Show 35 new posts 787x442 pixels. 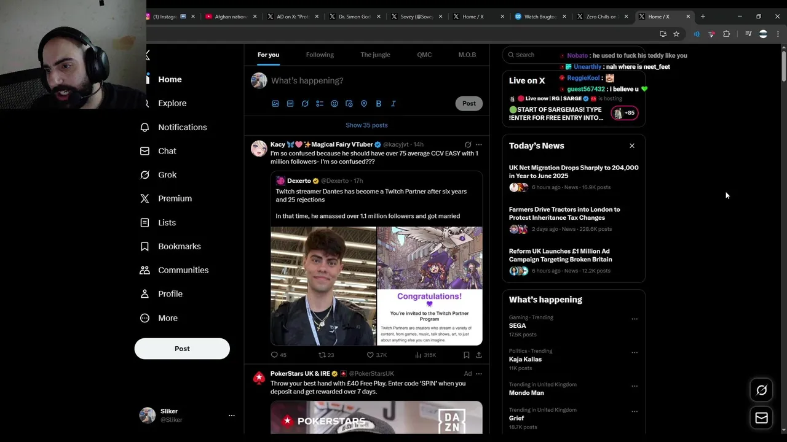click(366, 125)
